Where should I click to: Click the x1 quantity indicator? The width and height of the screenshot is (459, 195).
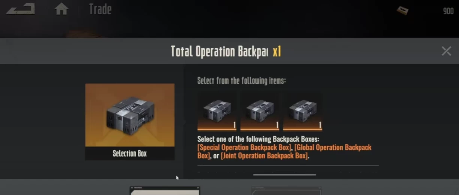[277, 52]
